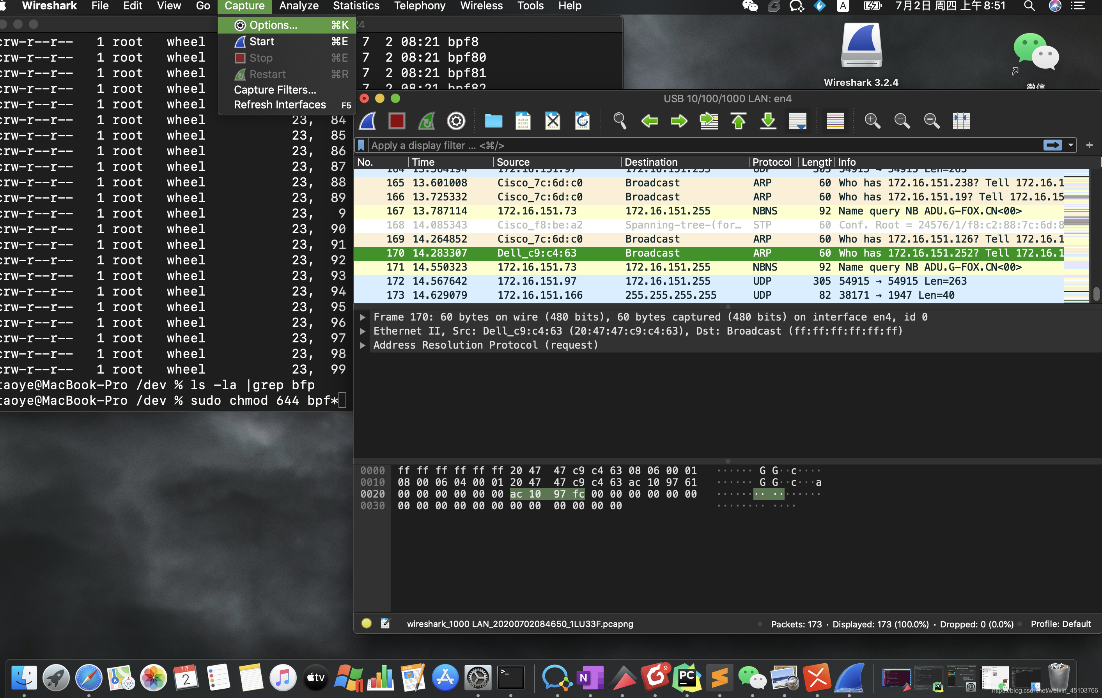The image size is (1102, 698).
Task: Click the close capture file icon
Action: click(x=553, y=121)
